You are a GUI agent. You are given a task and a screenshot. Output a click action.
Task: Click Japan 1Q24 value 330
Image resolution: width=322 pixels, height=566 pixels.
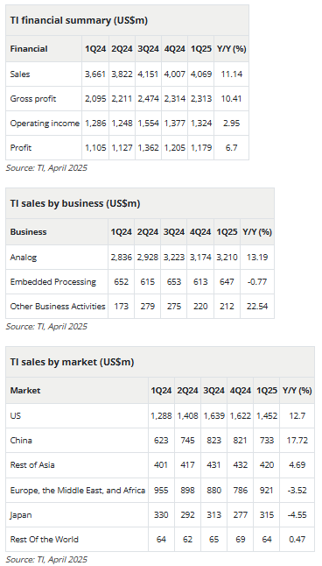pos(161,514)
